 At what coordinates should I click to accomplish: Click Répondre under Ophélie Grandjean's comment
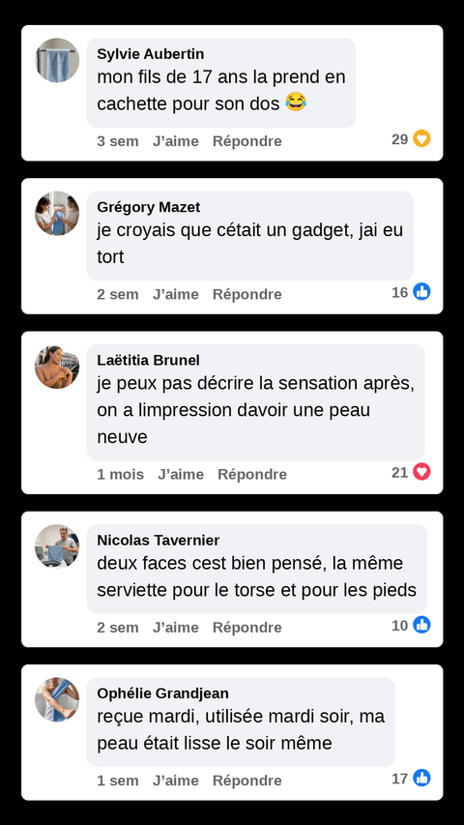click(247, 781)
